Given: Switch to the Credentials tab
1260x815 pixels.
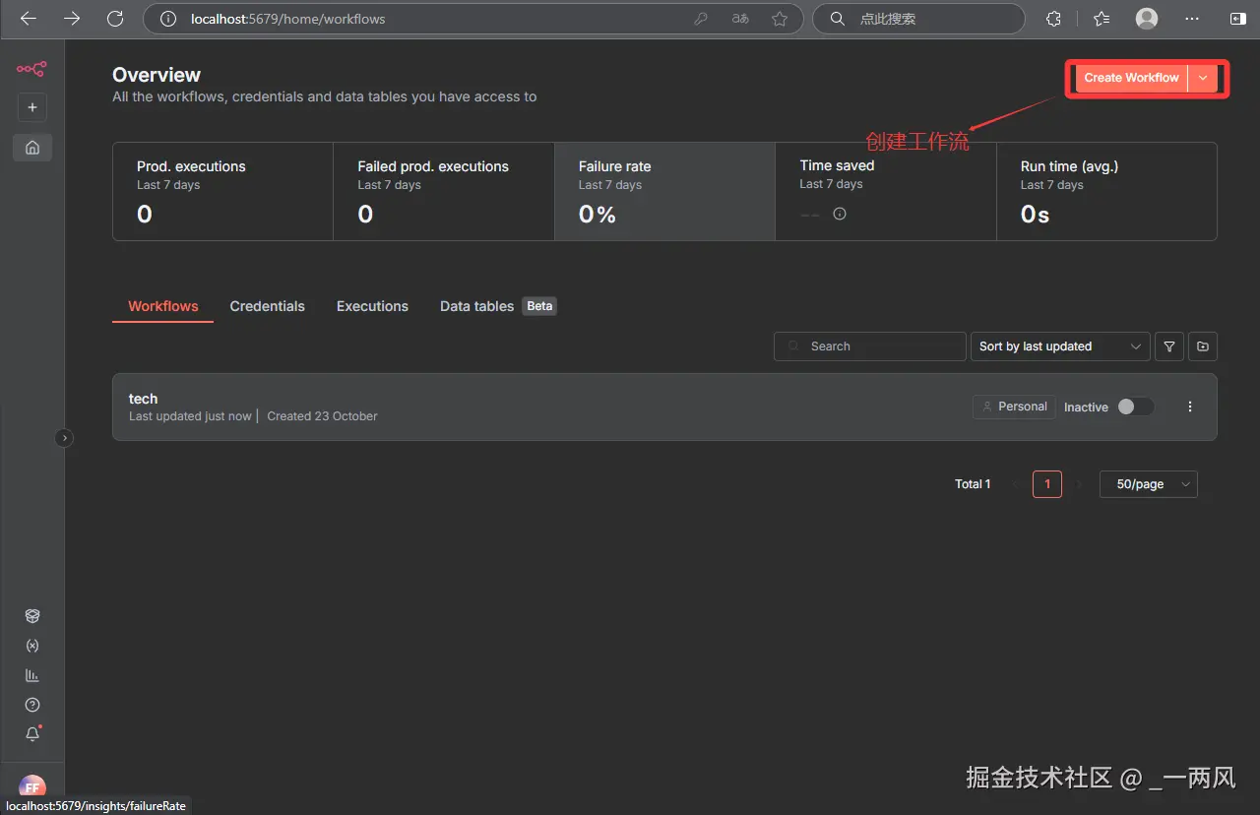Looking at the screenshot, I should pos(268,306).
